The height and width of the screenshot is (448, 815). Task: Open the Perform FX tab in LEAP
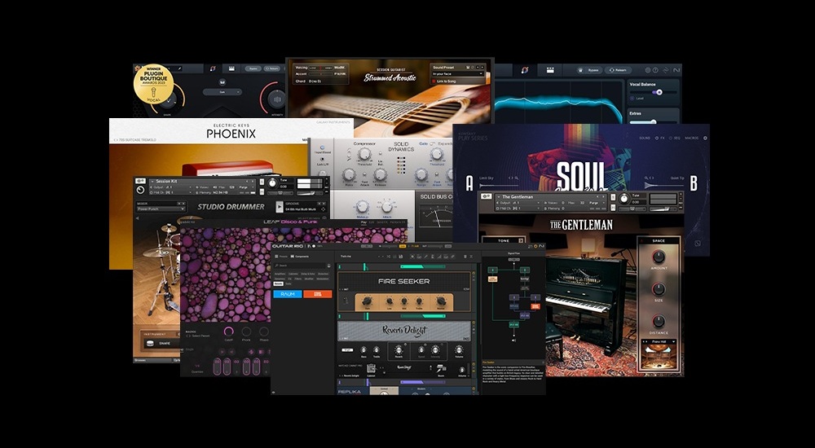click(397, 222)
